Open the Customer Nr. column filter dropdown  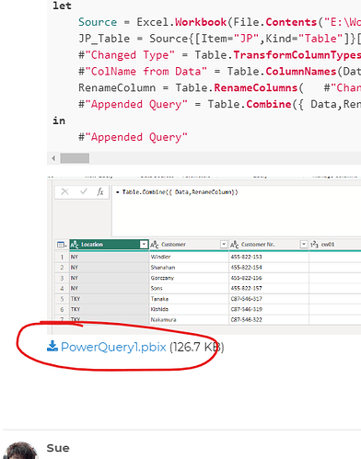[304, 245]
